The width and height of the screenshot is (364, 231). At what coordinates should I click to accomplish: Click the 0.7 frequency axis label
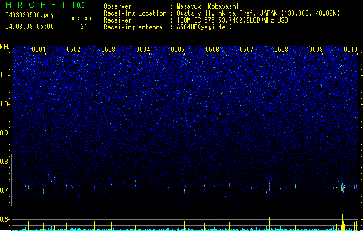tap(5, 191)
